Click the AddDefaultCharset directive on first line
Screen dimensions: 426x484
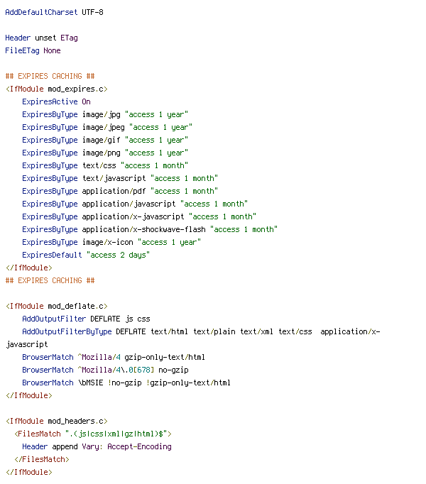(41, 12)
